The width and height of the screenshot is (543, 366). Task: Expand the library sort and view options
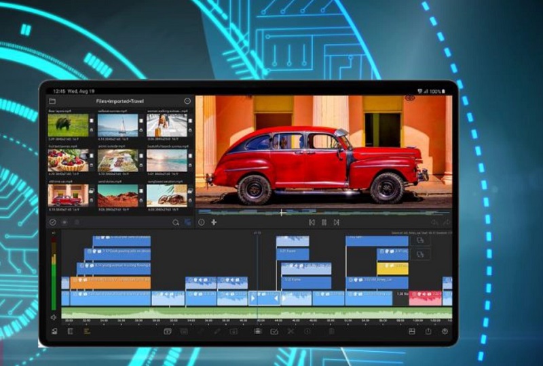coord(188,222)
